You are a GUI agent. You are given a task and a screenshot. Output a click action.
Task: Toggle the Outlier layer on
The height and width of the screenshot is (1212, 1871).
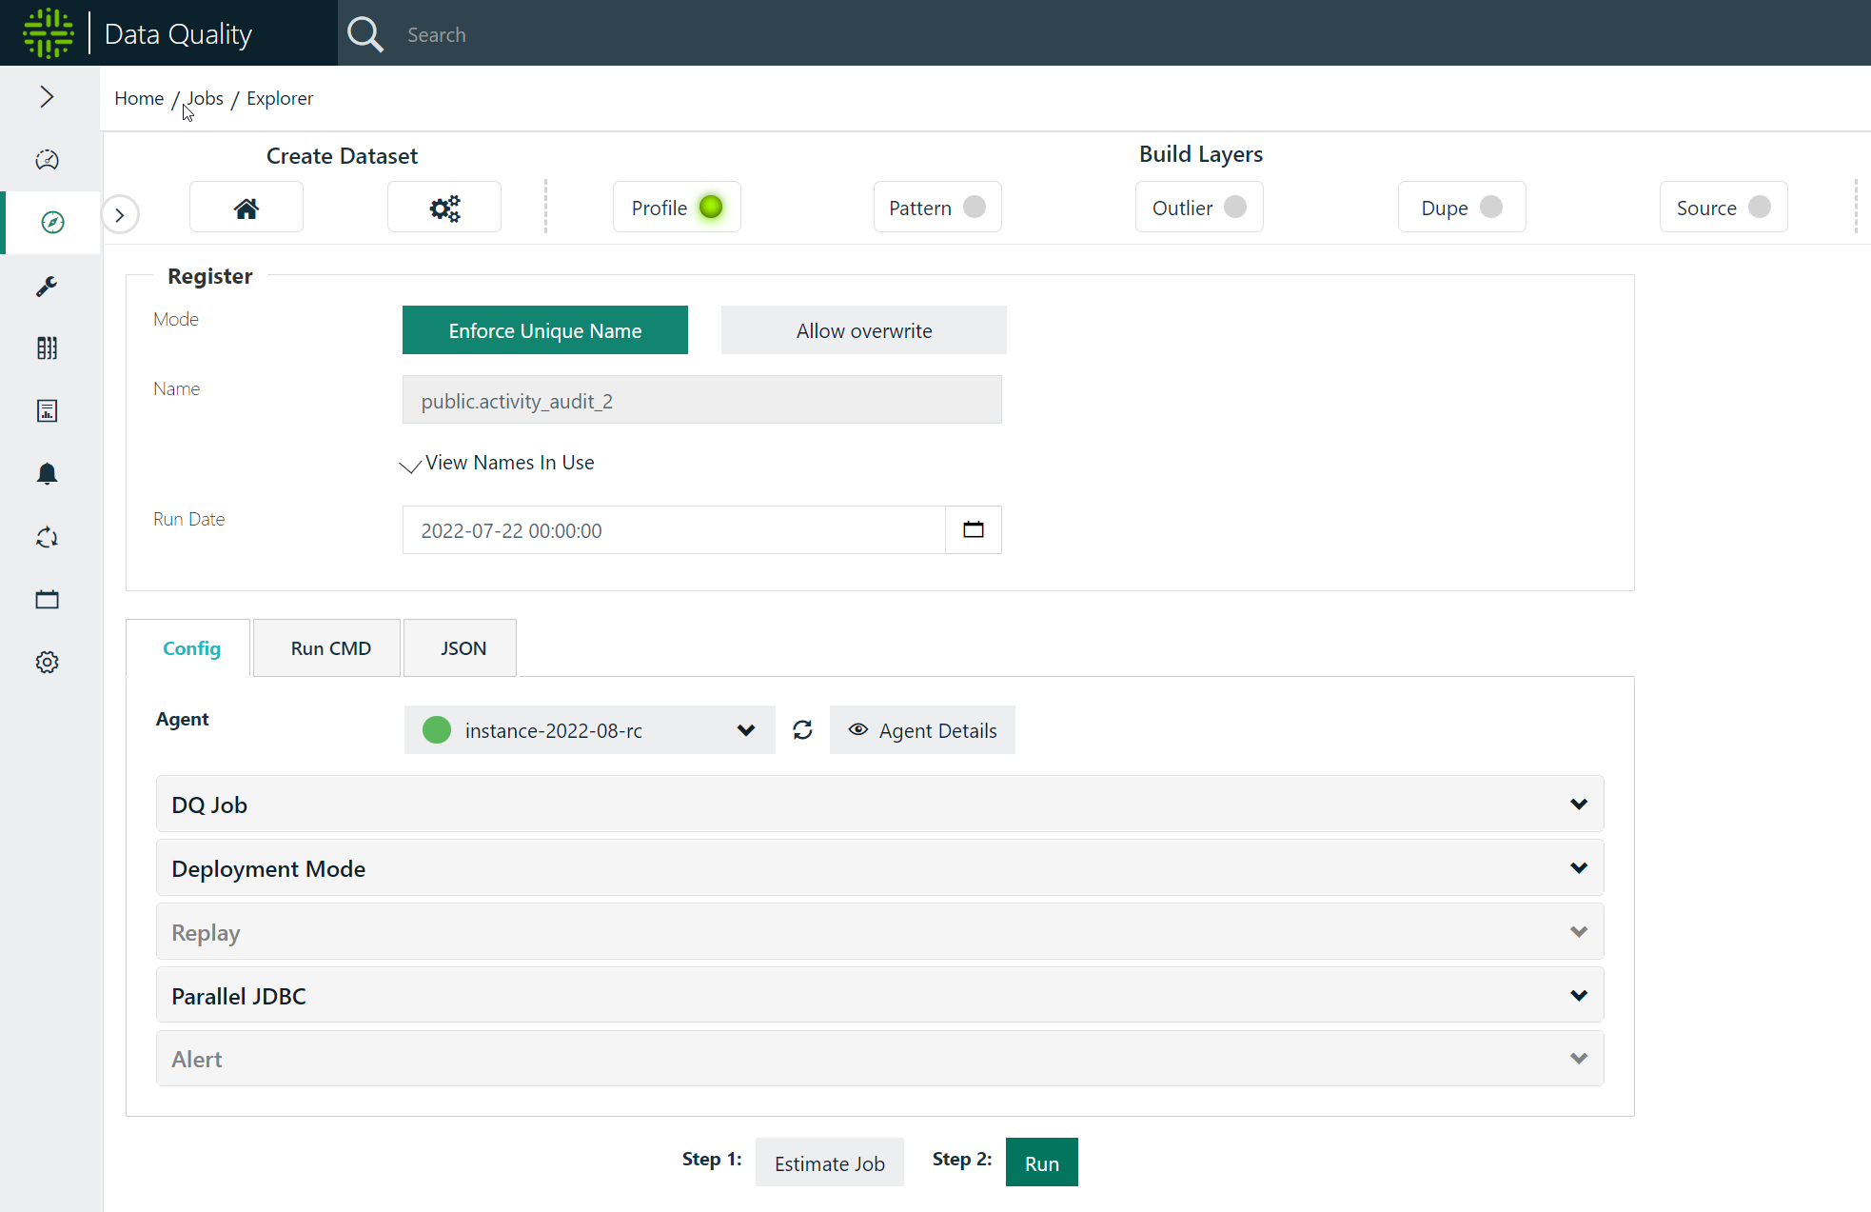pos(1234,208)
